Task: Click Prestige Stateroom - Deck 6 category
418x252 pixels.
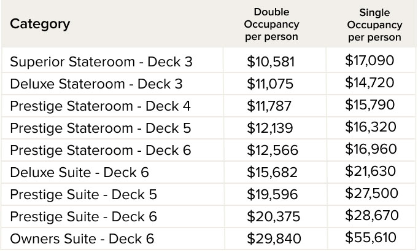Action: [100, 150]
